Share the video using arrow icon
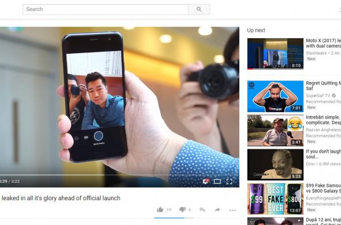This screenshot has width=341, height=225. click(x=217, y=210)
